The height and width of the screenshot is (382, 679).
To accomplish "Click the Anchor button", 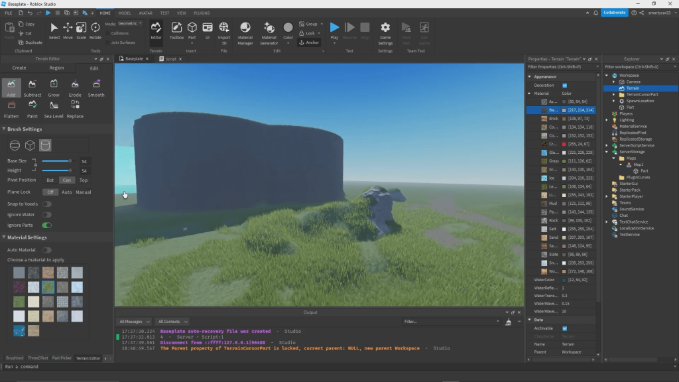I will (309, 42).
